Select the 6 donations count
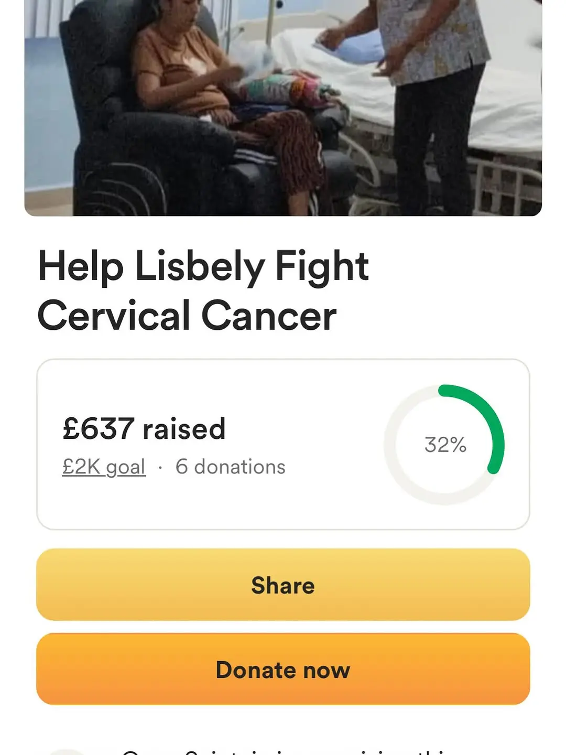The width and height of the screenshot is (566, 755). 231,467
